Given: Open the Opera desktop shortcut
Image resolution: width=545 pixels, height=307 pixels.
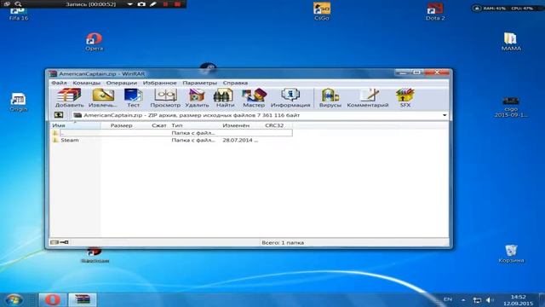Looking at the screenshot, I should click(x=94, y=42).
